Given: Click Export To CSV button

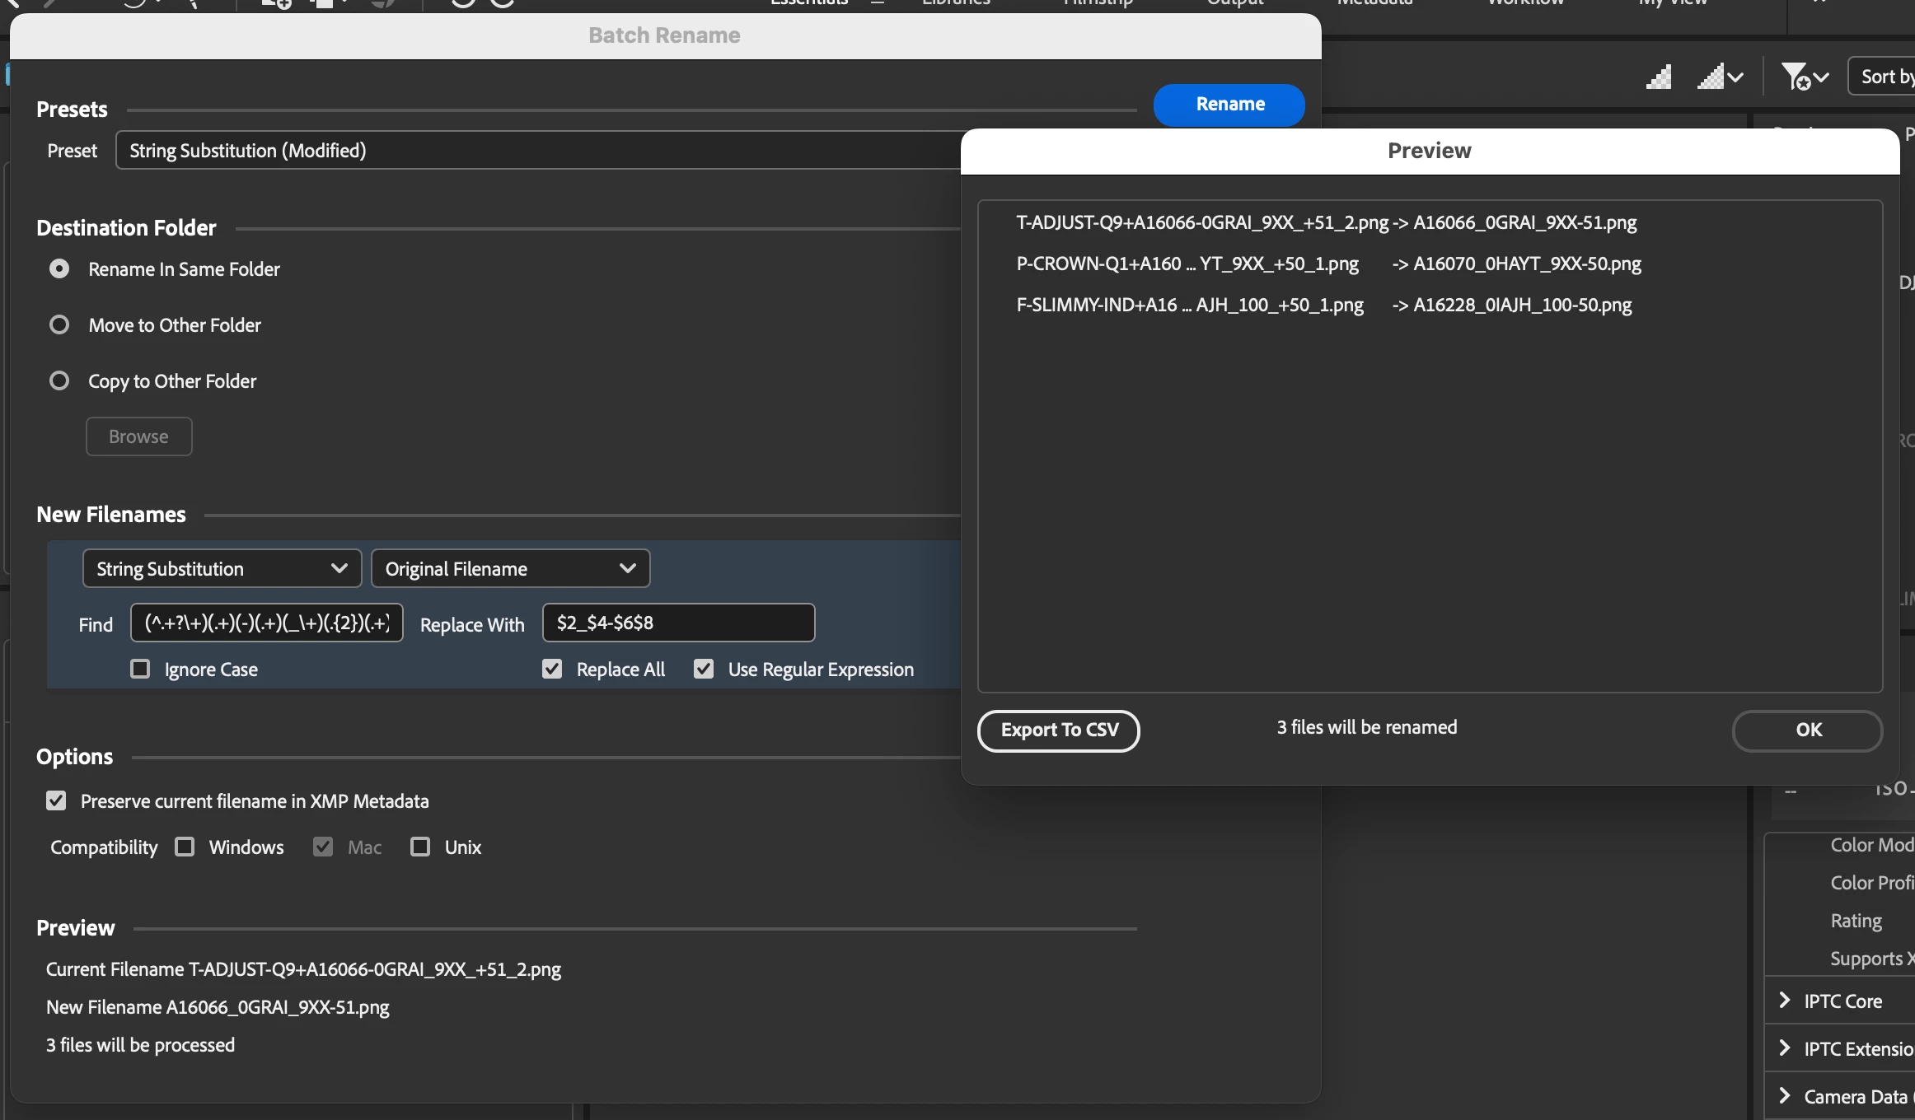Looking at the screenshot, I should [1058, 730].
